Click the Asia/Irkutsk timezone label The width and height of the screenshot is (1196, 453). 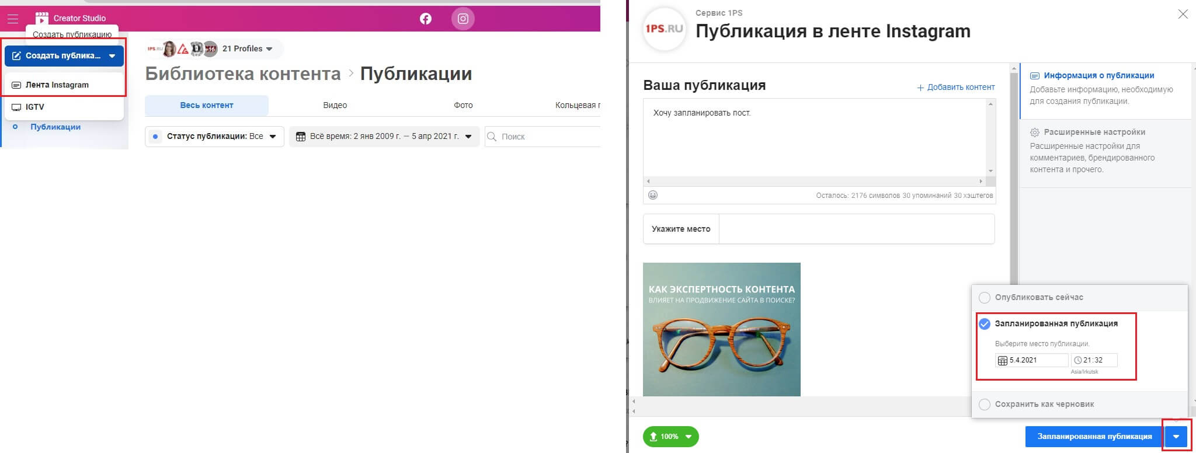tap(1084, 372)
